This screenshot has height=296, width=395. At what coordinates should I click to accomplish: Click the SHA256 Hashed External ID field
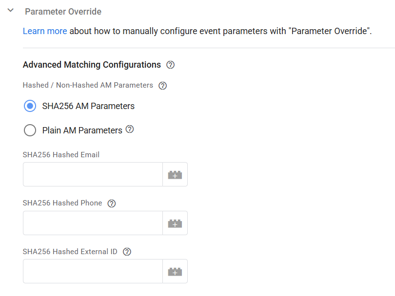(x=93, y=271)
